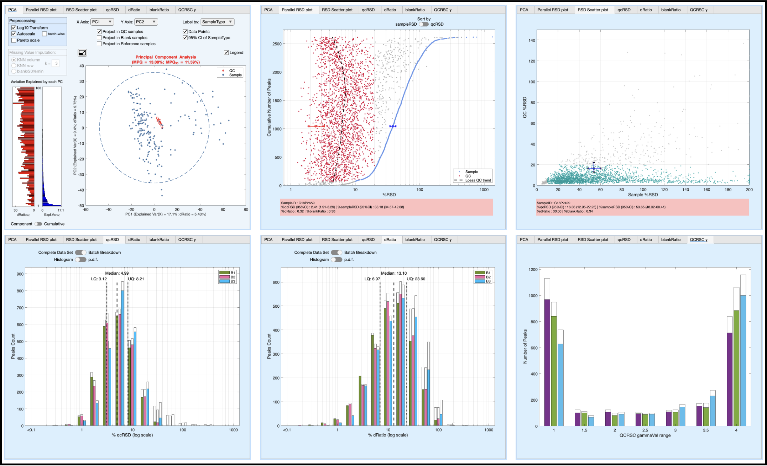
Task: Toggle the Legend checkbox
Action: (x=226, y=53)
